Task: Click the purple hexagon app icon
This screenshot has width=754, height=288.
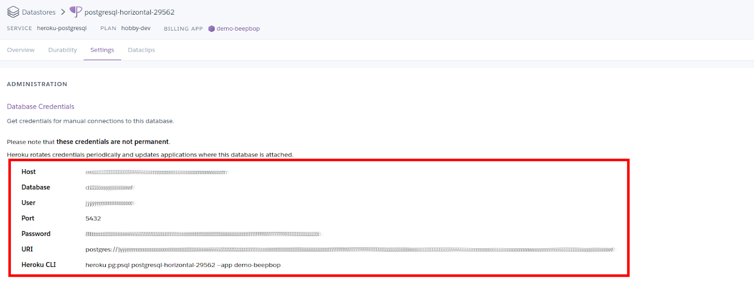Action: [212, 29]
